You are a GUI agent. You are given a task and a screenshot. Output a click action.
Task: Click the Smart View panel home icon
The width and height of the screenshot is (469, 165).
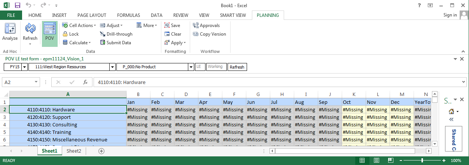(x=451, y=111)
